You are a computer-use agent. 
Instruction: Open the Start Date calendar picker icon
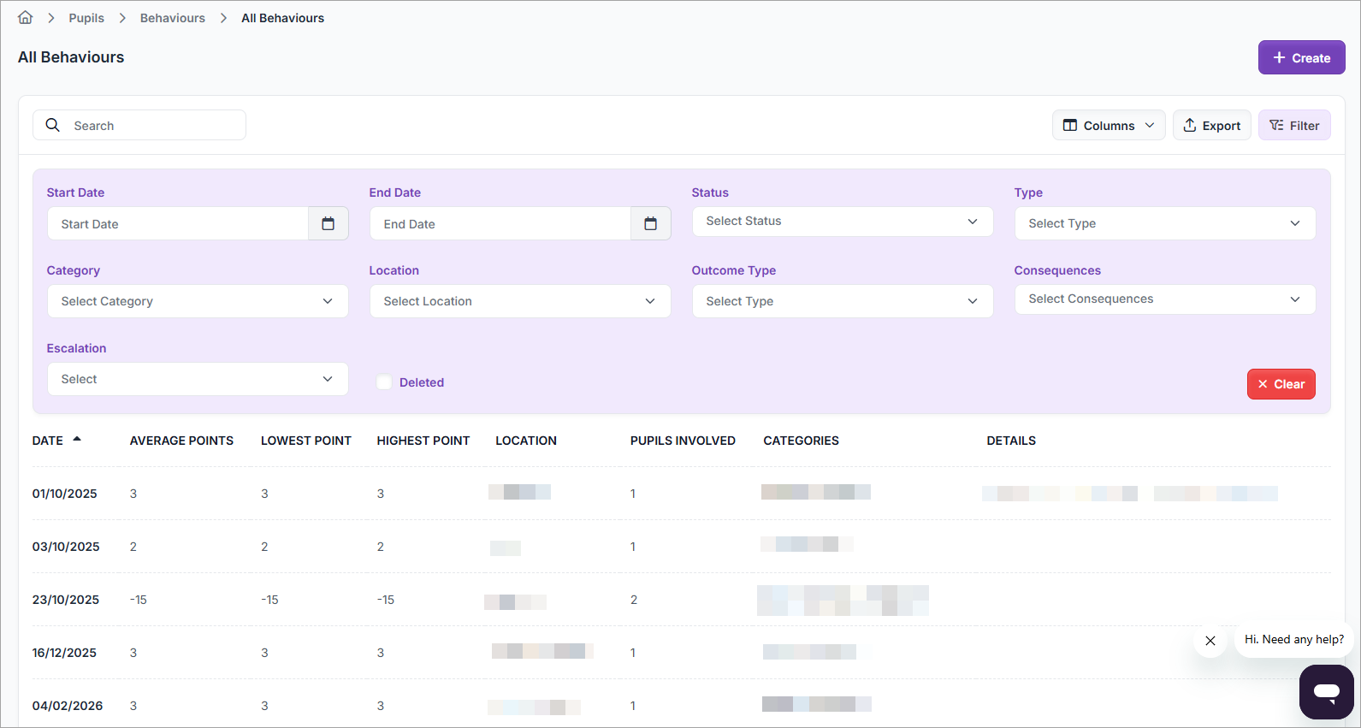[328, 224]
